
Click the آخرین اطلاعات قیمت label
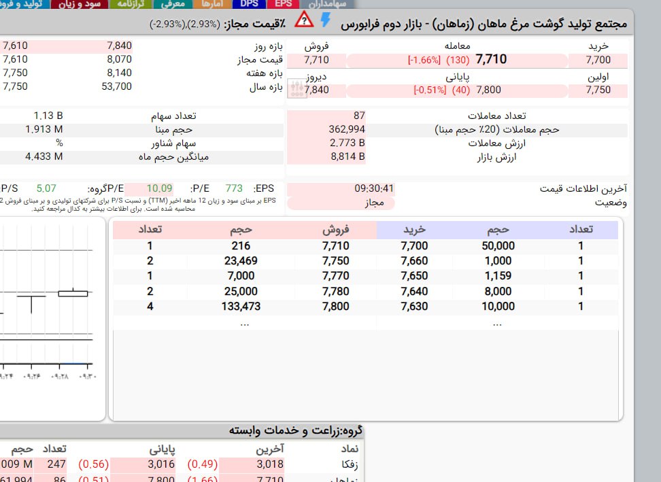[583, 189]
